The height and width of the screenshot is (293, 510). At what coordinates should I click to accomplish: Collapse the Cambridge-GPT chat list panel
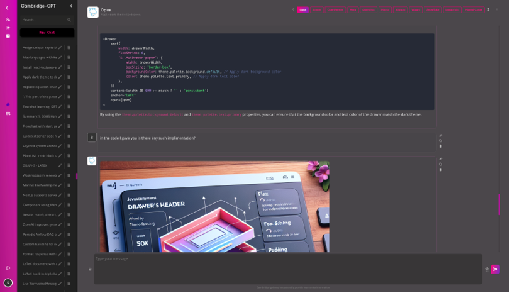tap(70, 6)
